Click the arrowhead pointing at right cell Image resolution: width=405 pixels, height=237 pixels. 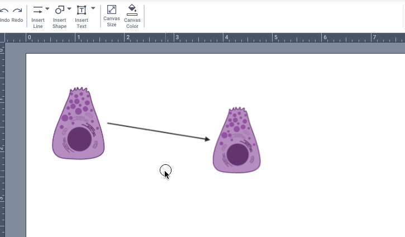(x=207, y=139)
